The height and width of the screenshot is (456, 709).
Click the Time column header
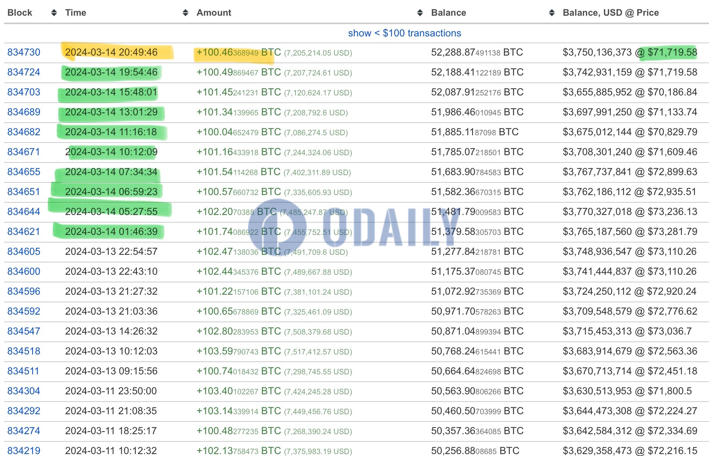click(75, 12)
